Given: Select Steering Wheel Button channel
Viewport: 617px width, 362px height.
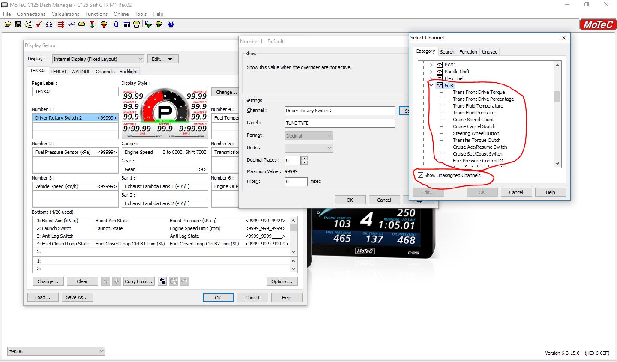Looking at the screenshot, I should coord(476,133).
